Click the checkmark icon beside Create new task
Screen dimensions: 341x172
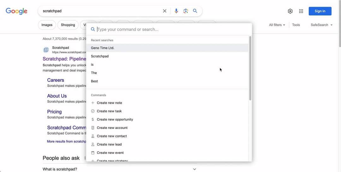pos(93,111)
